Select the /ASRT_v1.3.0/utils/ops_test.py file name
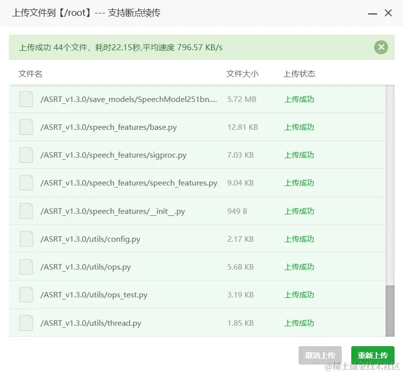The height and width of the screenshot is (374, 403). pos(94,295)
